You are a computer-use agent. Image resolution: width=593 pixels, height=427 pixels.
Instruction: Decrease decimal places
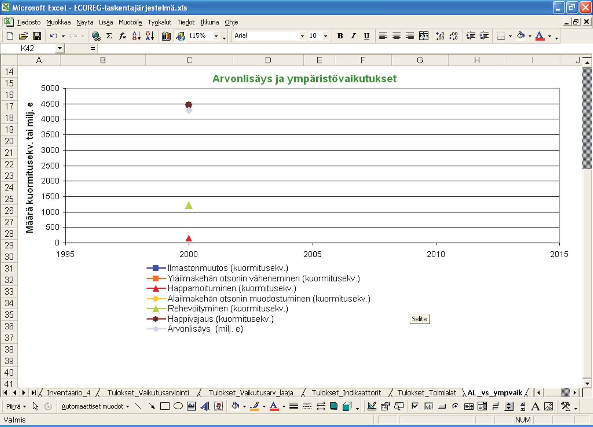(454, 36)
